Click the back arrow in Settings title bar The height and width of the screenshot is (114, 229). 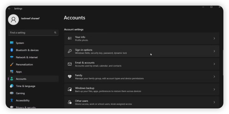click(9, 9)
